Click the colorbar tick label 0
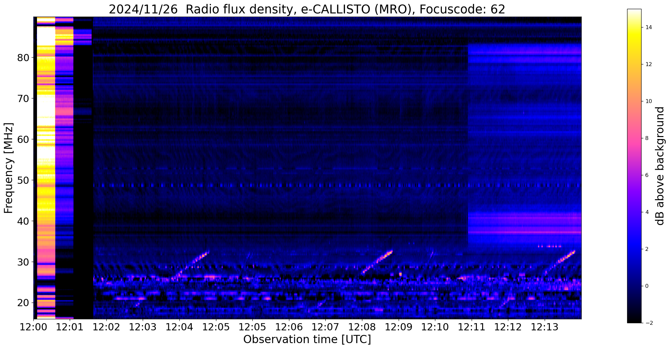670x349 pixels. (646, 286)
